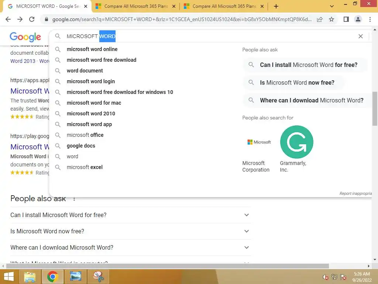Open People also ask three-dot options
Image resolution: width=378 pixels, height=284 pixels.
pos(74,199)
